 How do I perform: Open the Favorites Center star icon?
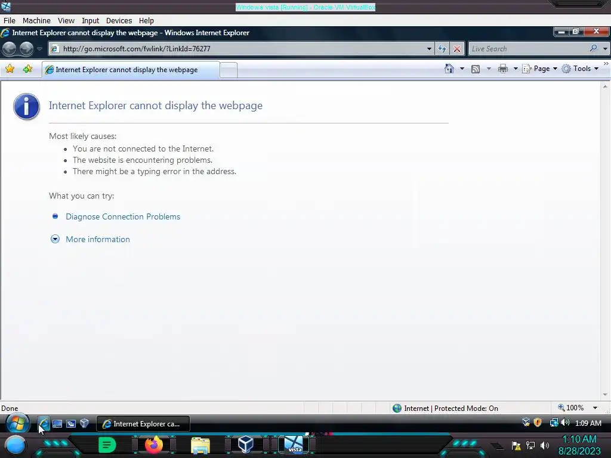[10, 69]
